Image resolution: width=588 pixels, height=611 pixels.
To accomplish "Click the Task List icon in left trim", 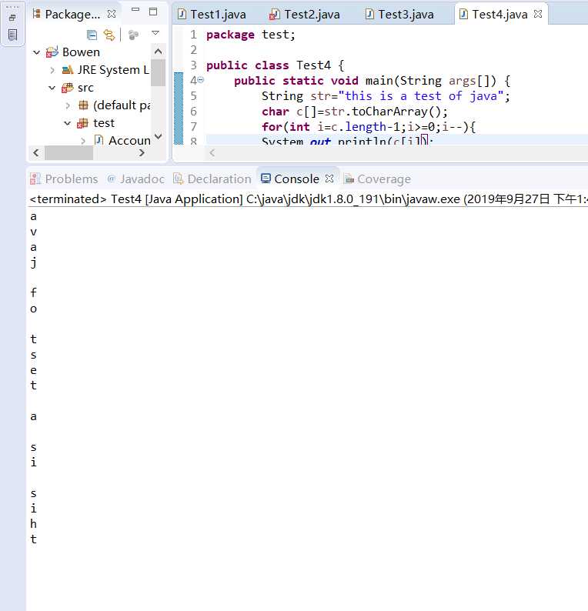I will [x=12, y=35].
